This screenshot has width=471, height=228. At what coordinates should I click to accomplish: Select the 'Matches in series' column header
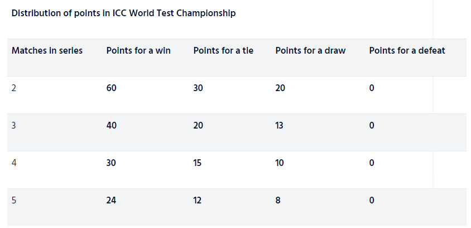click(47, 50)
